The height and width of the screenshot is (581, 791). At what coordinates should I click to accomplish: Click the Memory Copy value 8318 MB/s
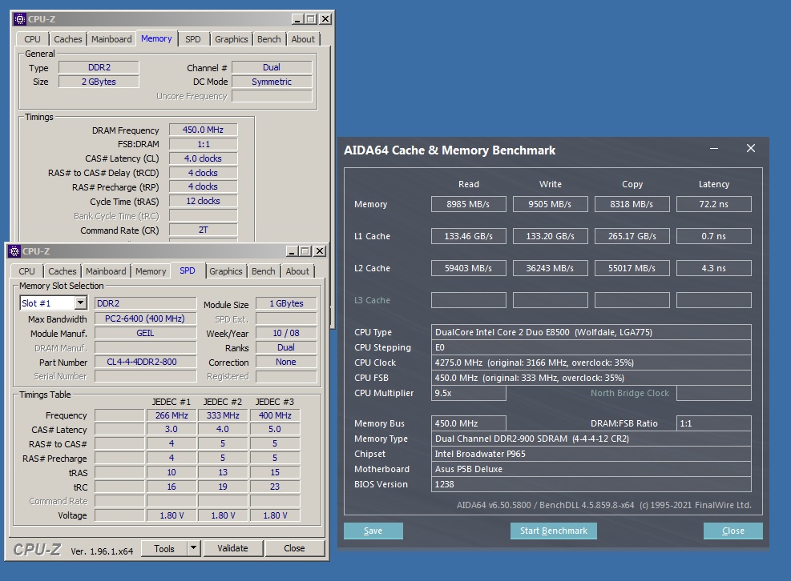tap(632, 204)
